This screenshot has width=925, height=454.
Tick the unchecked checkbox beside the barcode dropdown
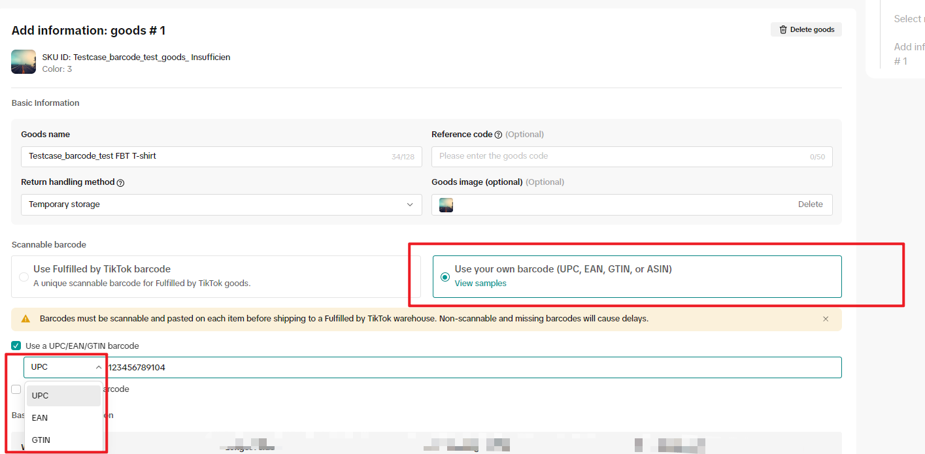point(16,389)
